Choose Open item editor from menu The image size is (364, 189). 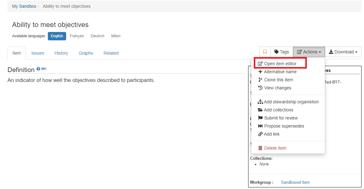tap(280, 64)
